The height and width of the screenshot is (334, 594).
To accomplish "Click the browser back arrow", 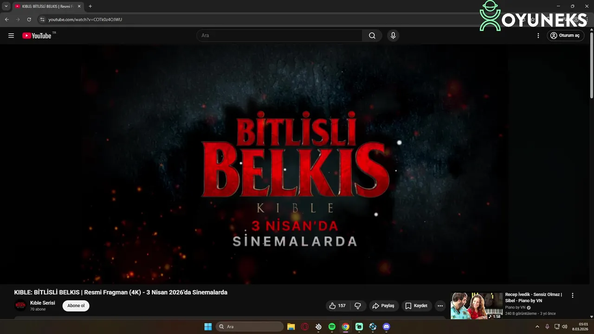I will pyautogui.click(x=6, y=19).
